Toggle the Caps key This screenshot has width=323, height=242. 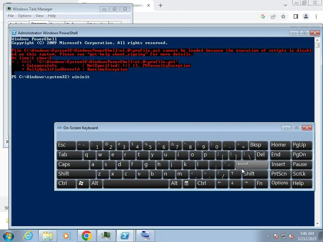[x=73, y=165]
